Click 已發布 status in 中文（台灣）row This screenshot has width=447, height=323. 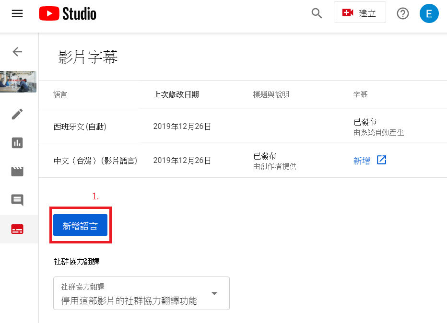pyautogui.click(x=265, y=156)
